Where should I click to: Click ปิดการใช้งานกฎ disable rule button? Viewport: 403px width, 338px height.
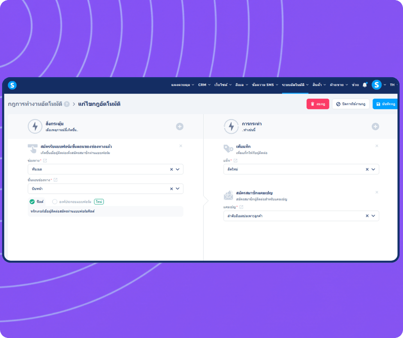click(351, 104)
